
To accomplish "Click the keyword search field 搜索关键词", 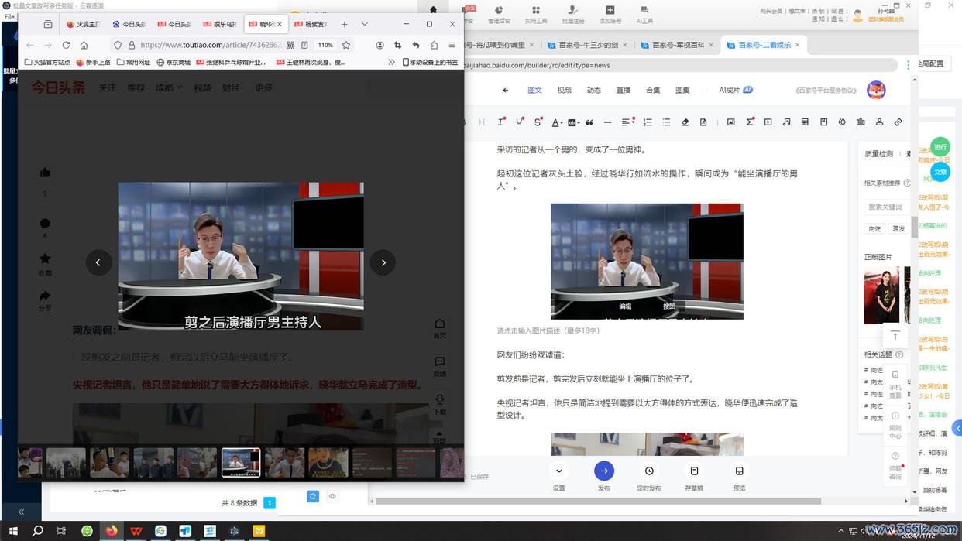I will tap(887, 207).
